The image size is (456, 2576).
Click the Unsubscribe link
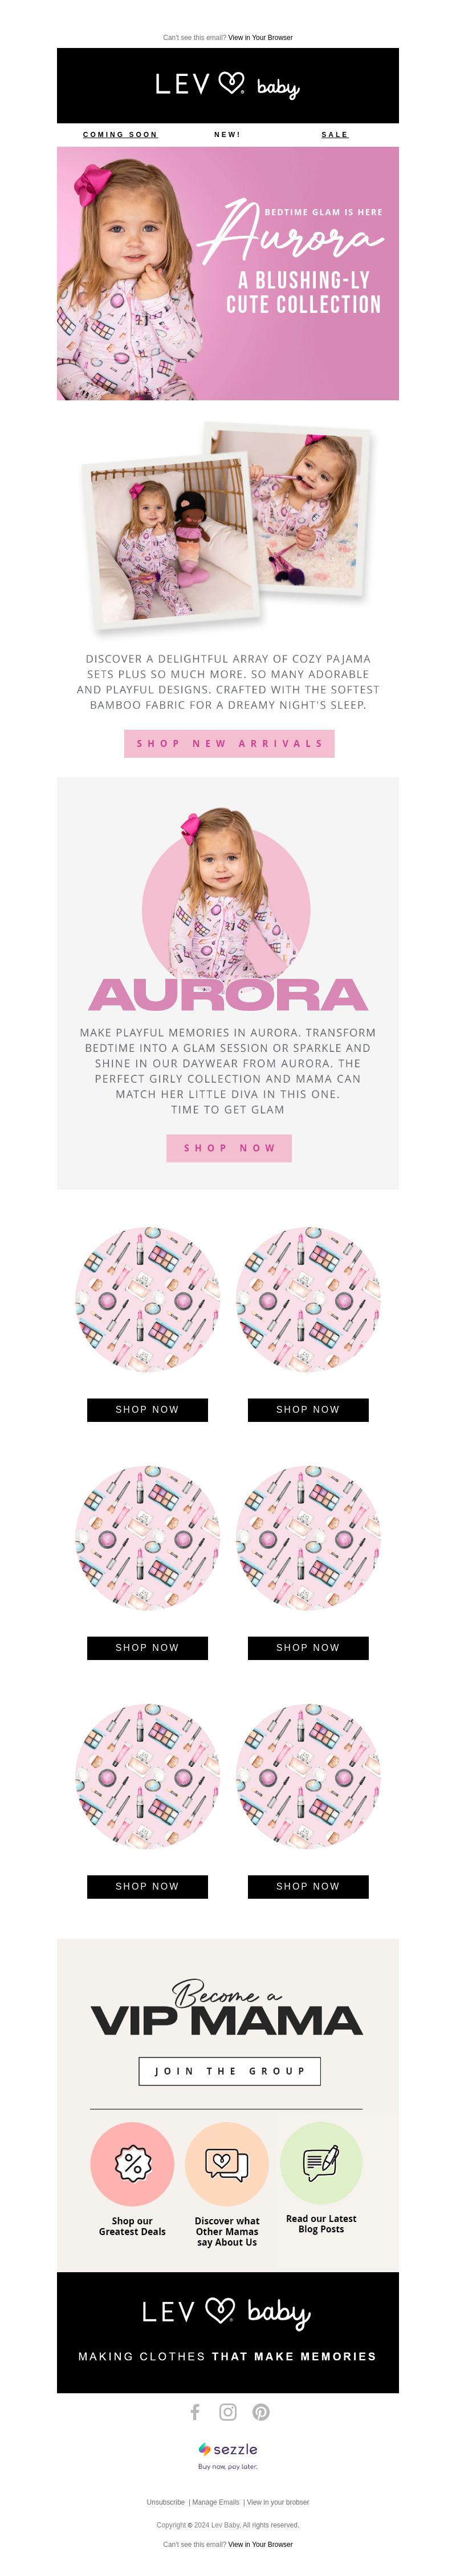(x=166, y=2501)
